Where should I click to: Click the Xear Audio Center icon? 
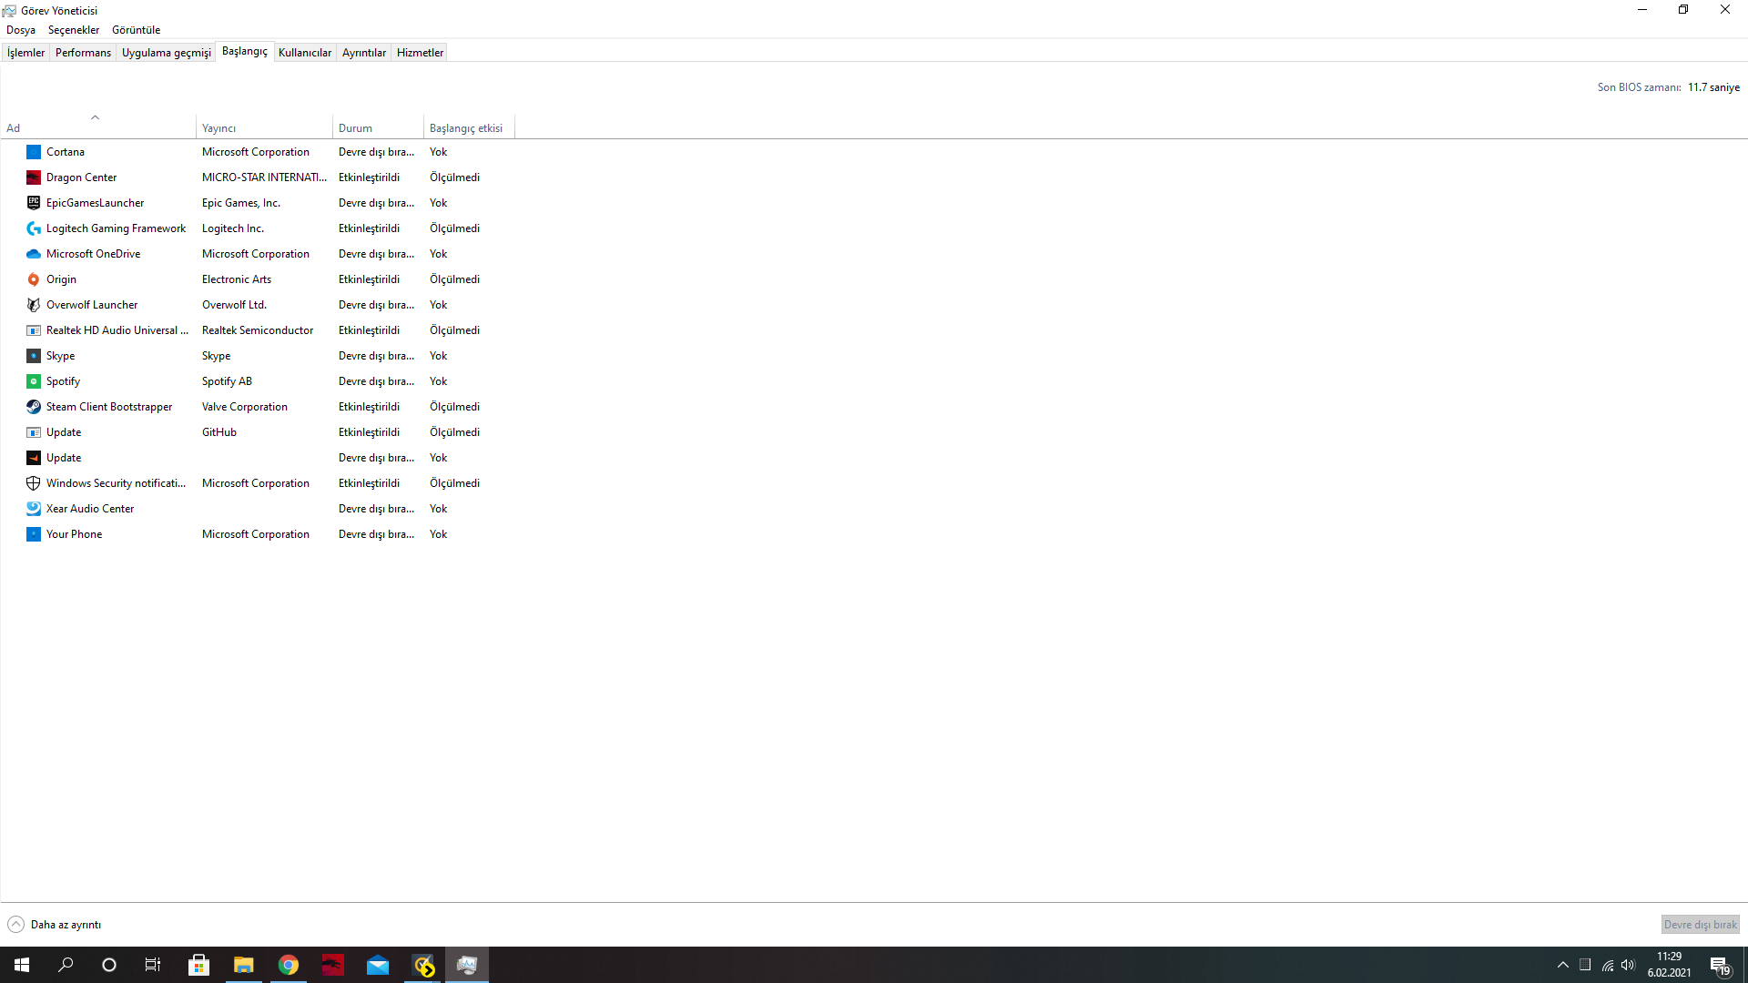coord(34,509)
